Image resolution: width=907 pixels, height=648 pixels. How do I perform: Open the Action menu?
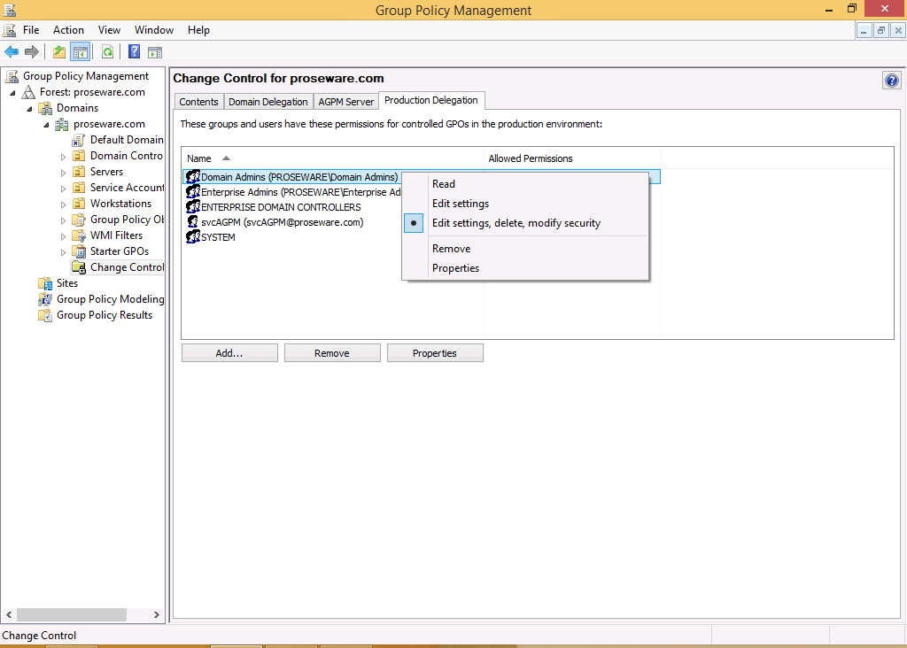(x=68, y=30)
